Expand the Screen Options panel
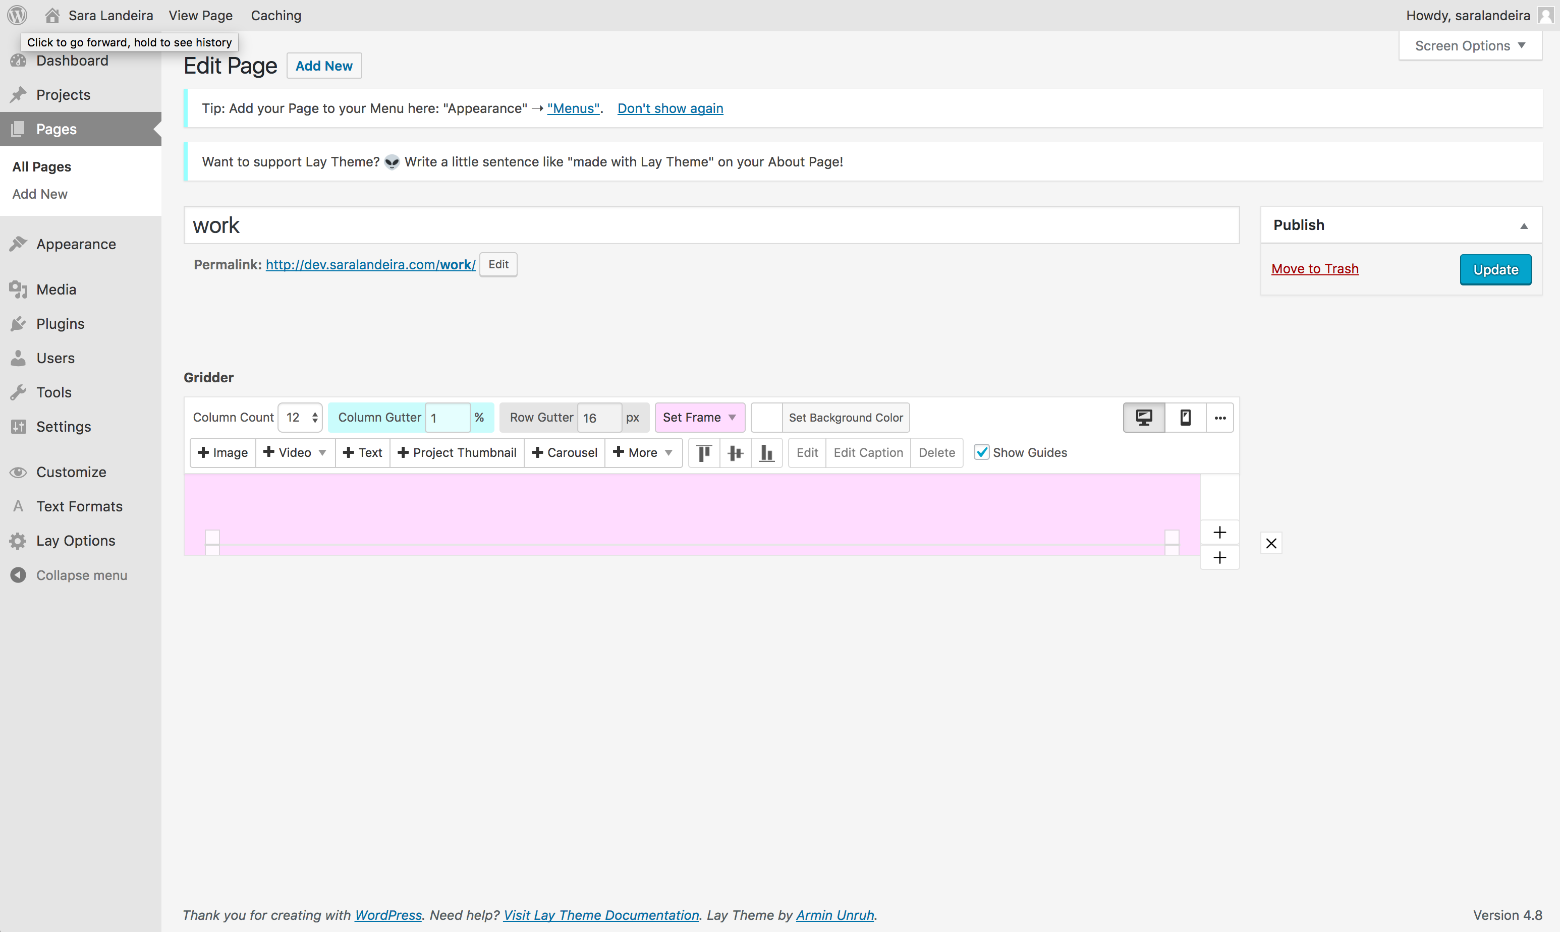 [1470, 46]
